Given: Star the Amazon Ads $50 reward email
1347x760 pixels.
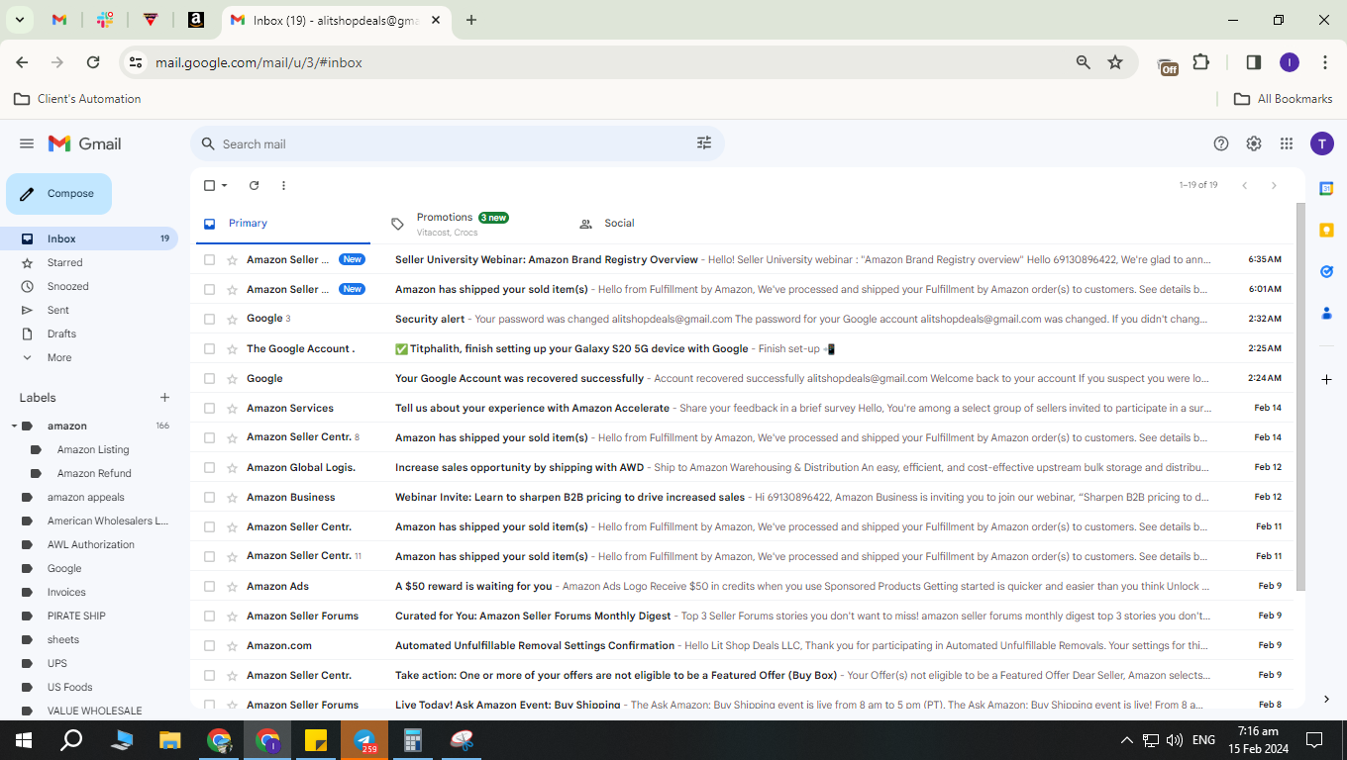Looking at the screenshot, I should coord(232,586).
